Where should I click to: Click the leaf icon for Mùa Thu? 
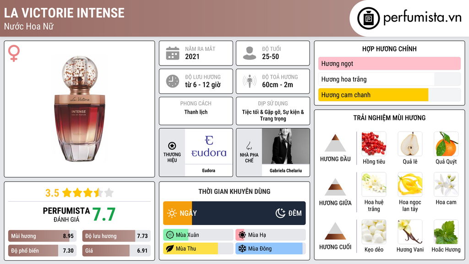(x=170, y=248)
